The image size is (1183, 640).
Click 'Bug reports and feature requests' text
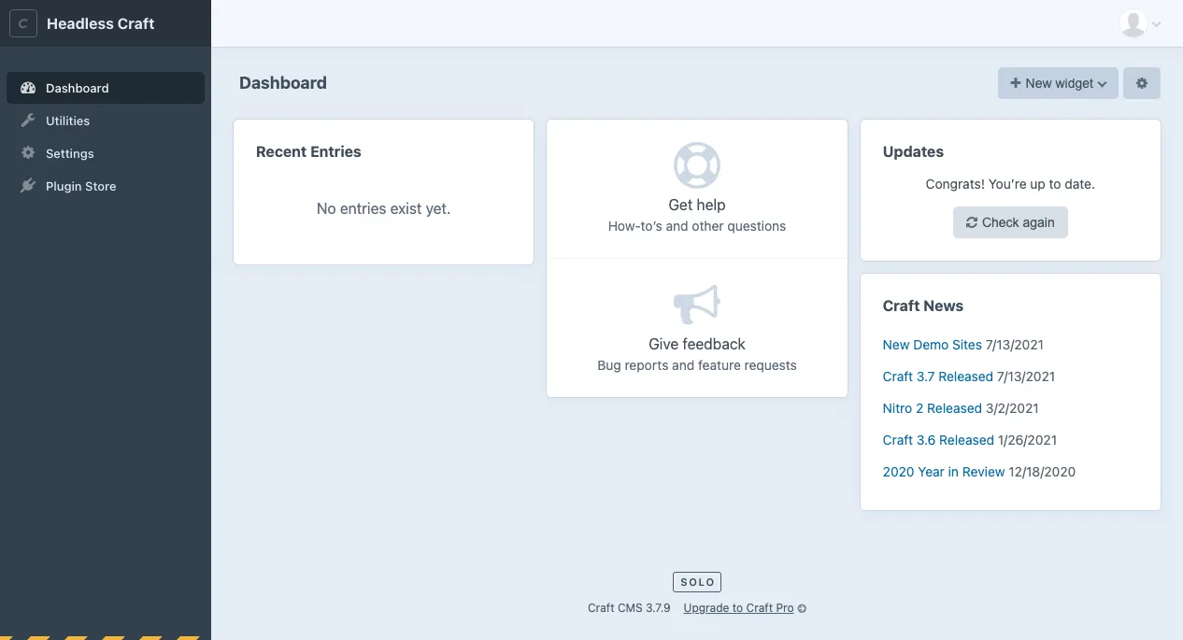coord(697,365)
